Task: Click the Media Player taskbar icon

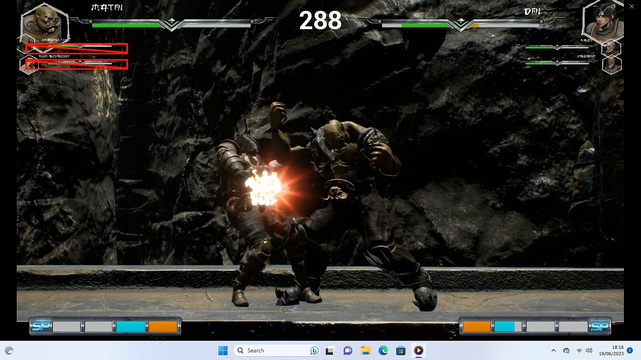Action: click(418, 351)
